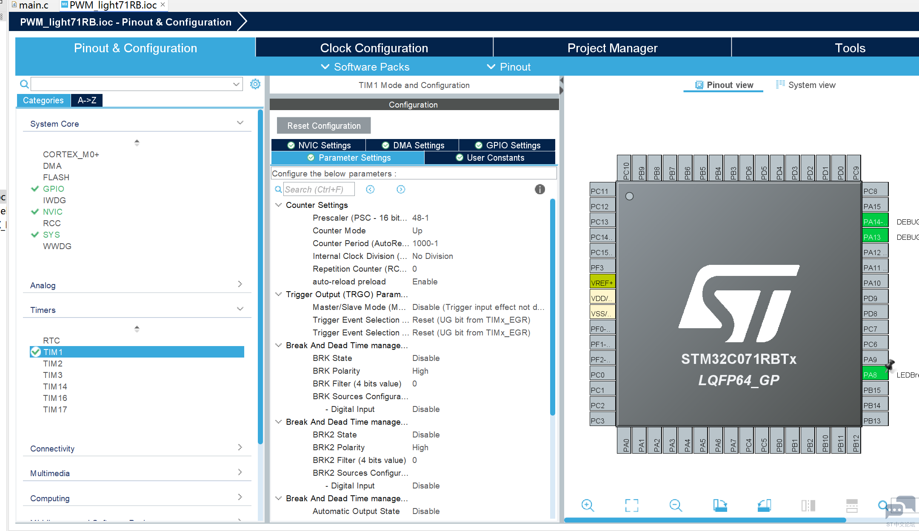Expand the Computing category

[240, 497]
